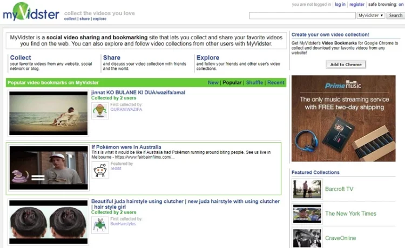Open the share link under the tagline

pyautogui.click(x=84, y=19)
